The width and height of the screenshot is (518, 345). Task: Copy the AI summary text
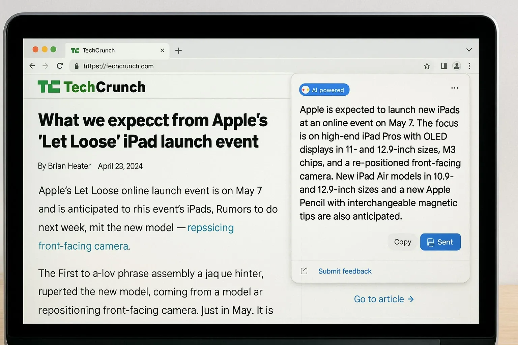(x=402, y=242)
